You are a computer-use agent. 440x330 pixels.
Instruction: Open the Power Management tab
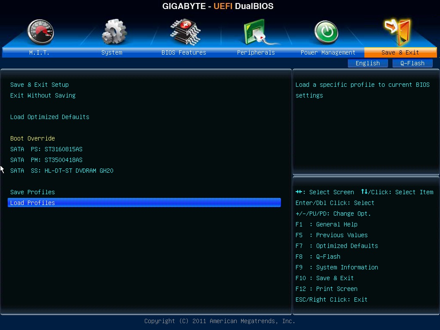(328, 52)
